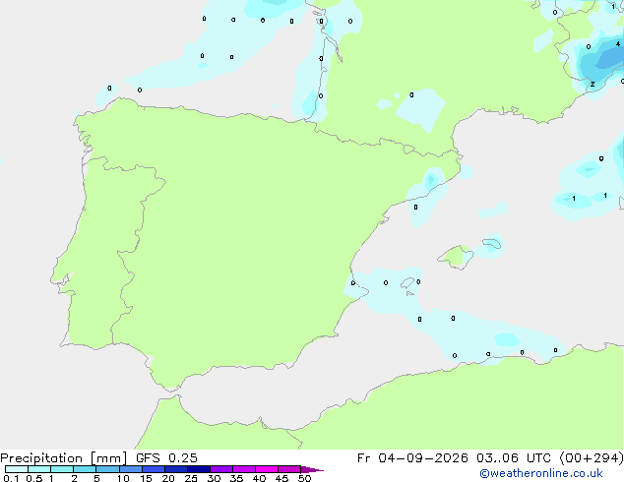Select the legend swatch between 5 and 10
This screenshot has width=624, height=482.
[107, 469]
